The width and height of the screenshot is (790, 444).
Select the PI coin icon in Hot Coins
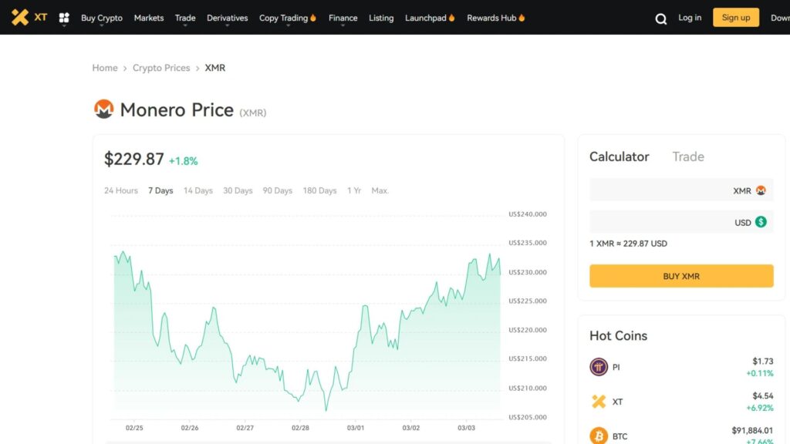pyautogui.click(x=599, y=367)
